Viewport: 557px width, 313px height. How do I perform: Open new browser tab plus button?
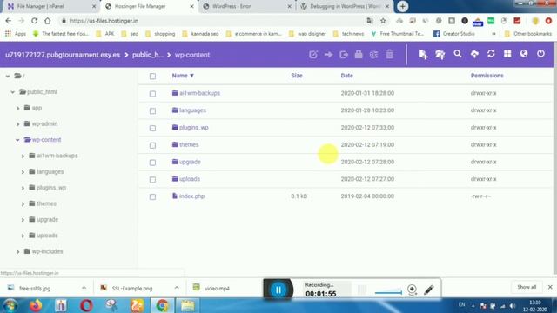click(x=402, y=6)
